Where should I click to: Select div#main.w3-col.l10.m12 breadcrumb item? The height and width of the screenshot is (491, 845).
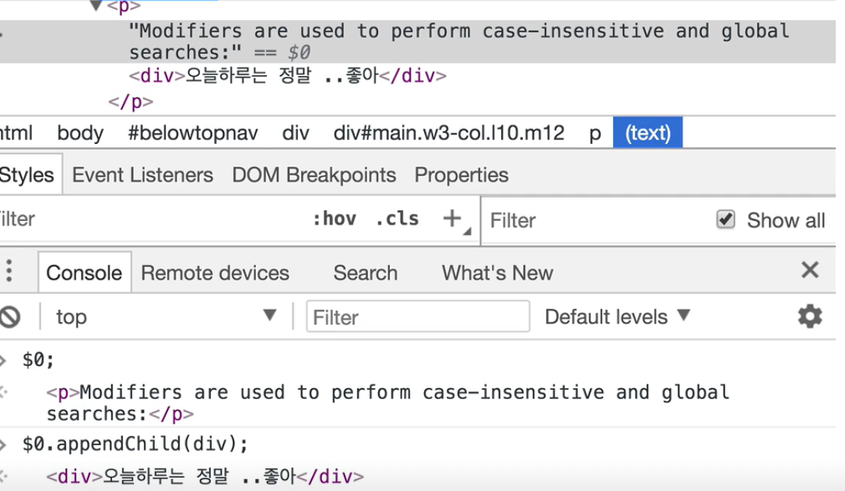tap(449, 133)
